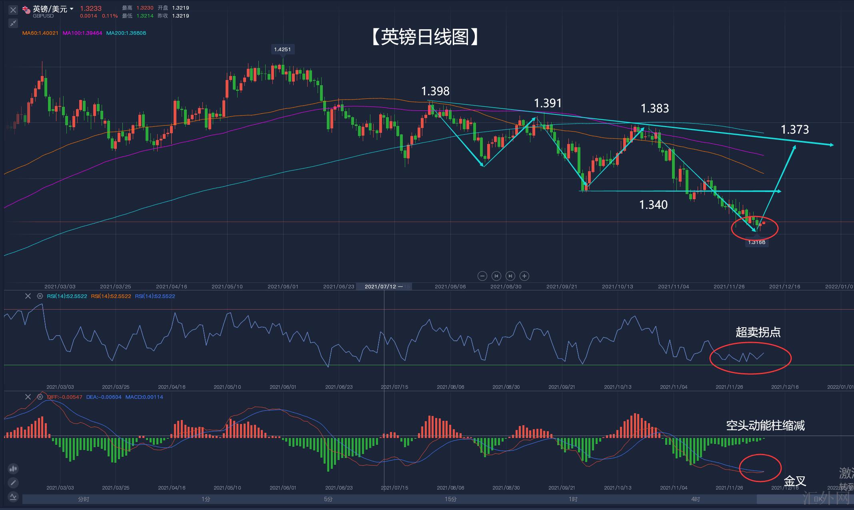Zoom out the chart with minus button
Image resolution: width=854 pixels, height=510 pixels.
pyautogui.click(x=482, y=276)
